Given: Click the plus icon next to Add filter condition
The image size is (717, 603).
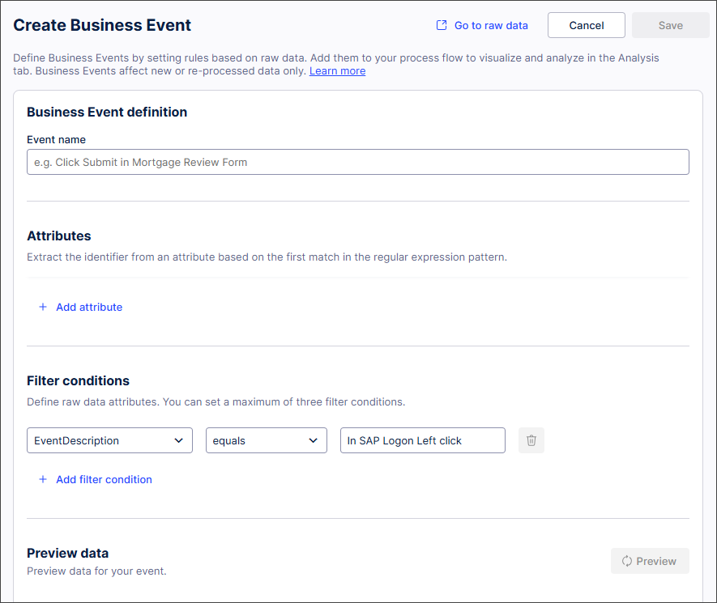Looking at the screenshot, I should click(43, 479).
